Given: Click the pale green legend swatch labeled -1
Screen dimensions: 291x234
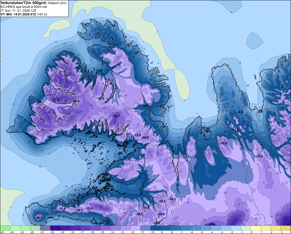Looking at the screenshot, I should tap(246, 228).
